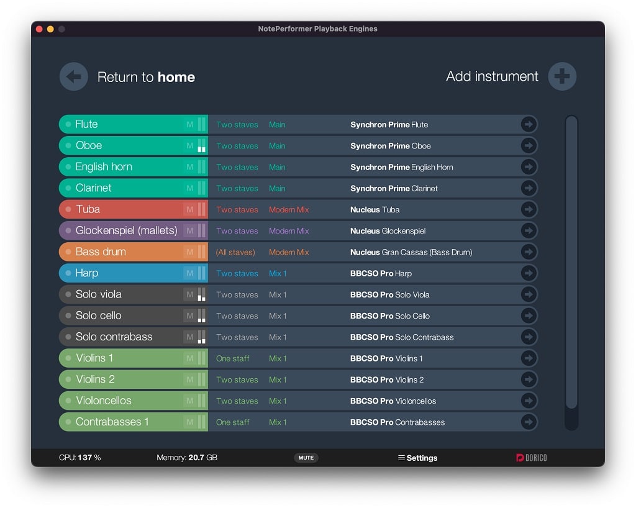The image size is (636, 508).
Task: Open Solo viola row arrow button
Action: (x=529, y=294)
